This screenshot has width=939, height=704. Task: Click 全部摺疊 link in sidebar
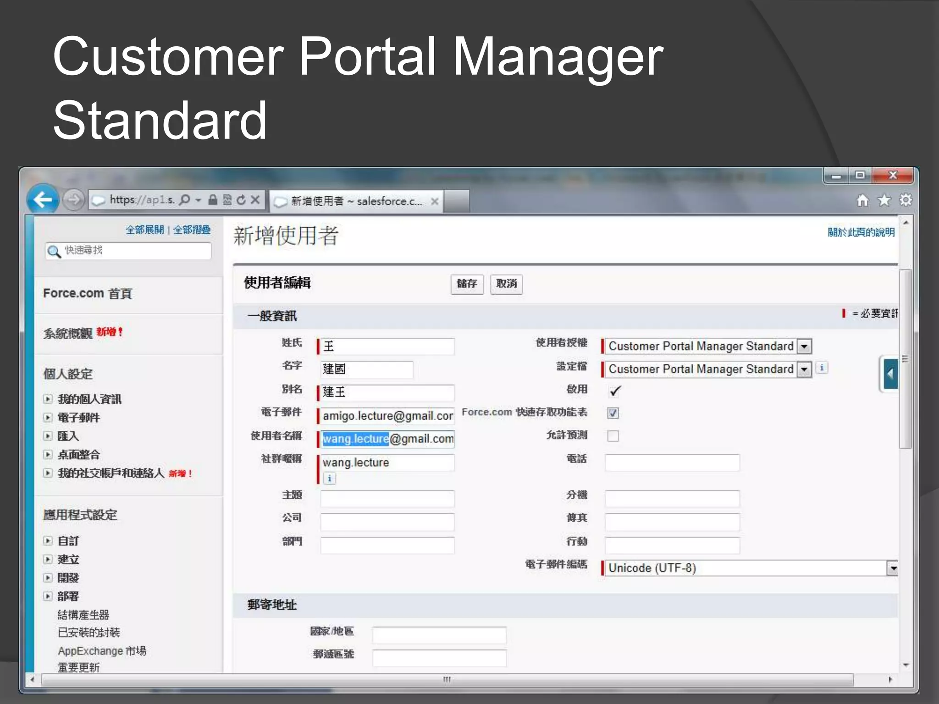[x=192, y=230]
